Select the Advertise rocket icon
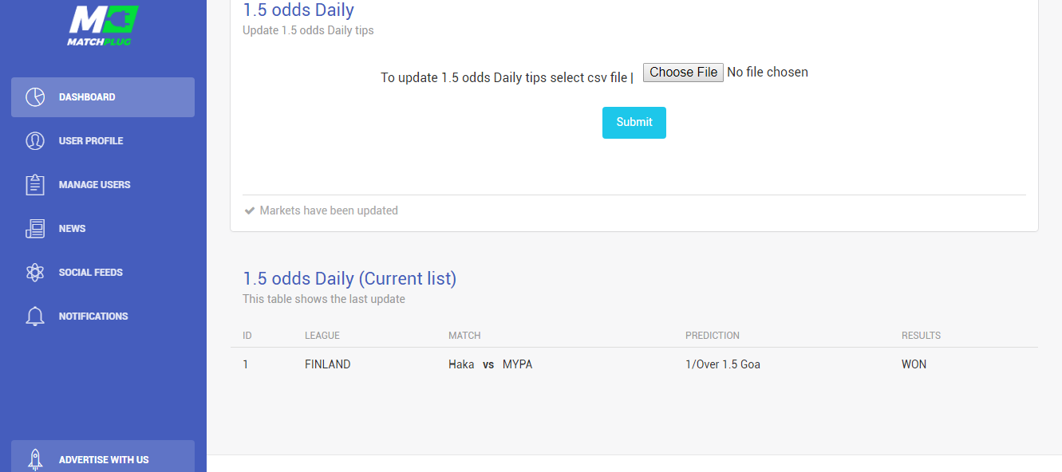 click(x=35, y=459)
